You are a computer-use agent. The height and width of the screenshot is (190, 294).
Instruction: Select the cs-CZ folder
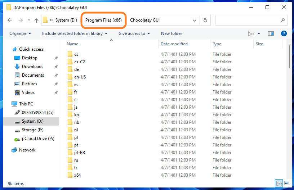(x=80, y=62)
